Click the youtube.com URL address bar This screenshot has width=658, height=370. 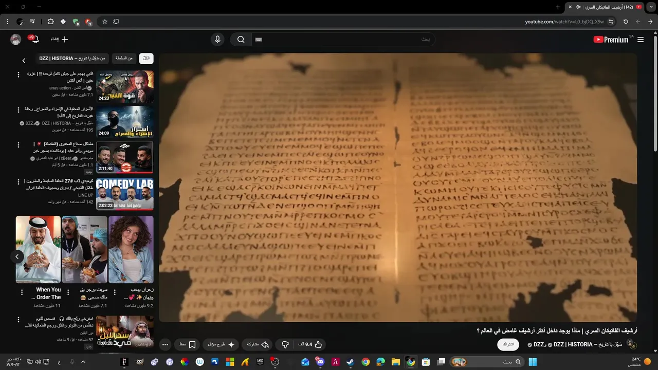tap(564, 22)
